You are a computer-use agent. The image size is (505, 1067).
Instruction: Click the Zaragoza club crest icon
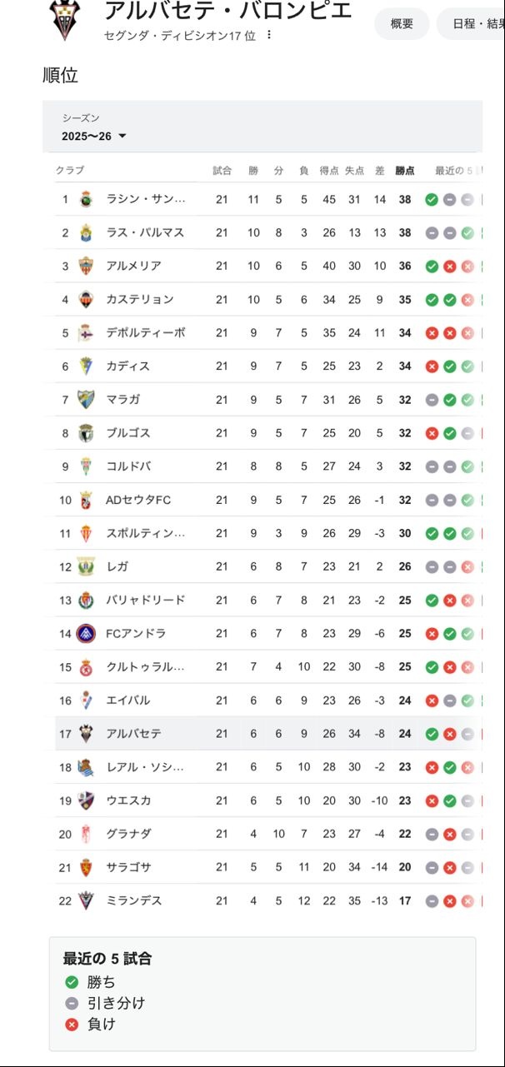pos(86,868)
